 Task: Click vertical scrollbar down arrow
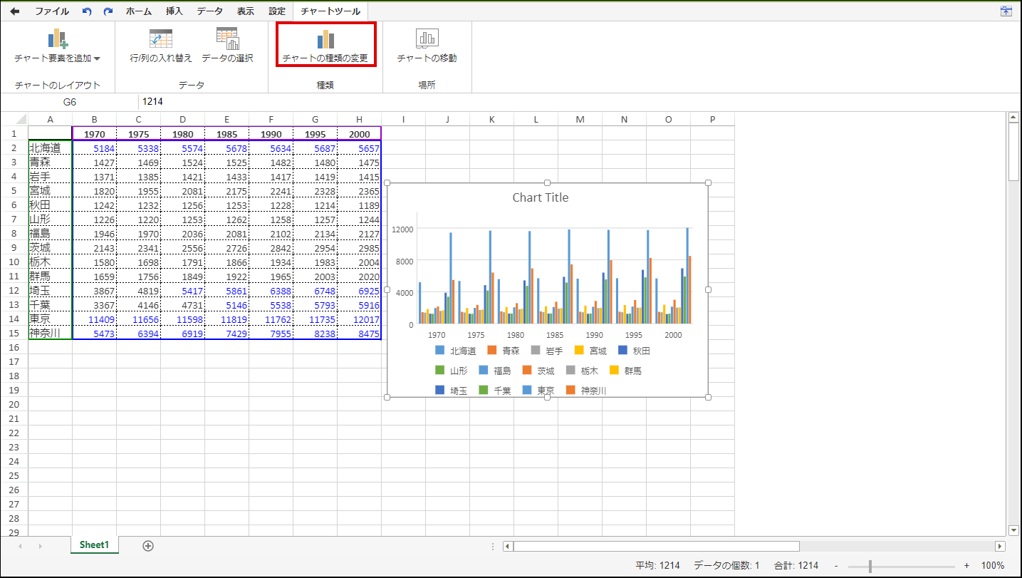(x=1014, y=530)
